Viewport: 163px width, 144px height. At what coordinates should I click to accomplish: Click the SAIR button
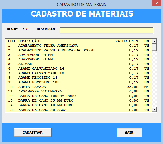129,133
